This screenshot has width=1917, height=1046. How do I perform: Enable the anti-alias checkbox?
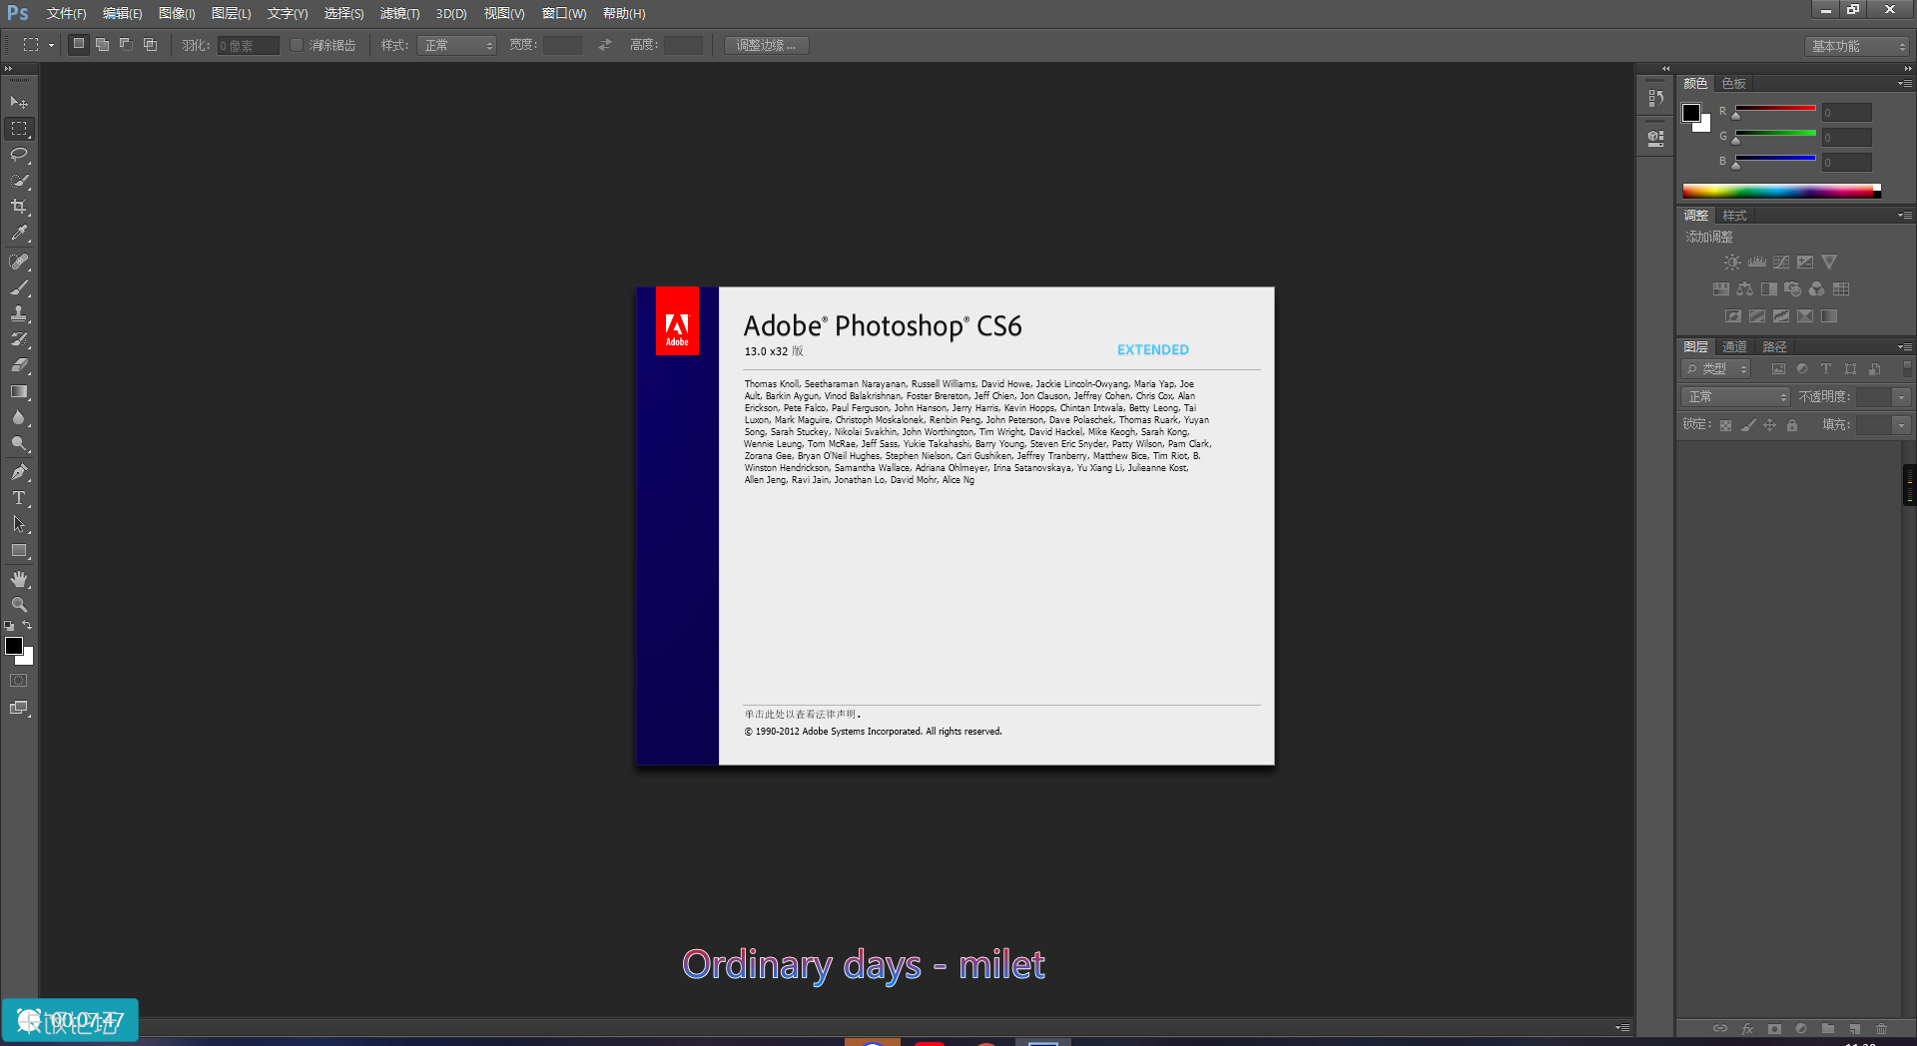[x=297, y=45]
